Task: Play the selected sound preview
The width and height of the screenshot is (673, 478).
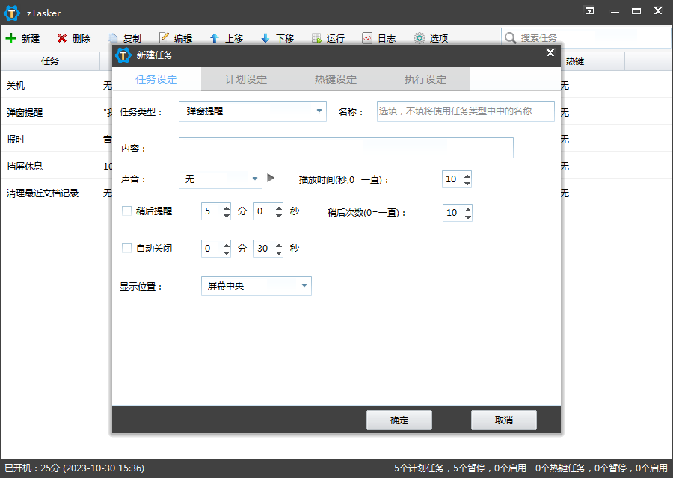Action: [x=271, y=179]
